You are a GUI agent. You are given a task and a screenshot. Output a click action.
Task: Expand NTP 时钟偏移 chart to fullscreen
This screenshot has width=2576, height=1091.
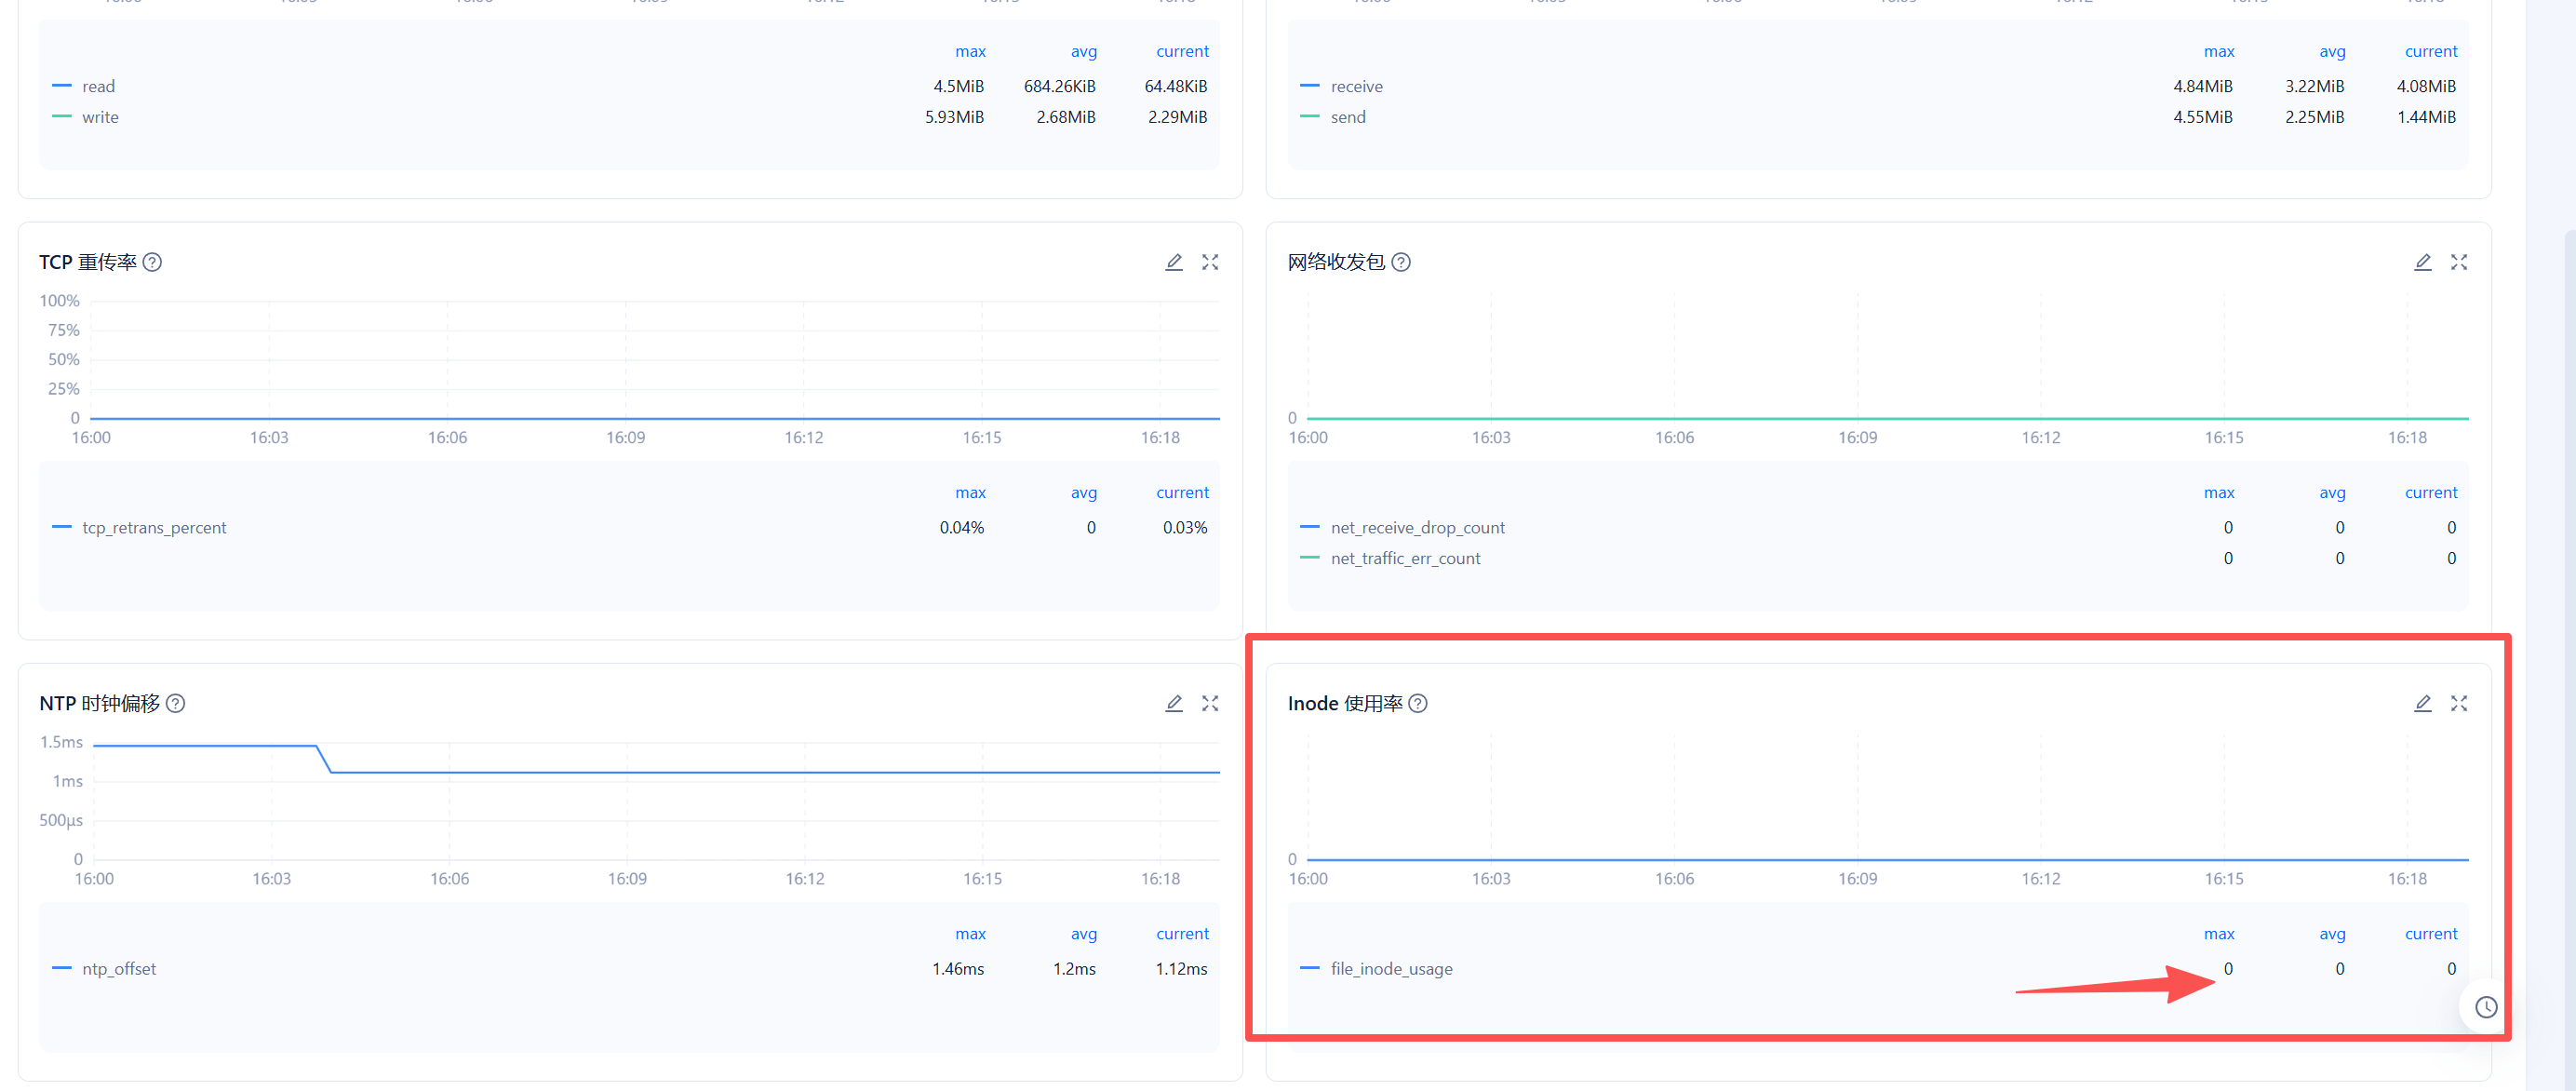tap(1210, 703)
